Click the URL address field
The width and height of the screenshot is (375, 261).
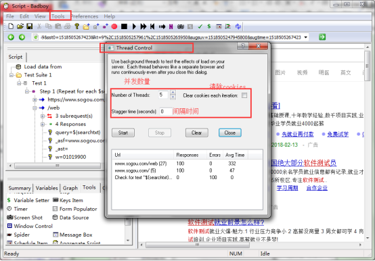(x=171, y=37)
